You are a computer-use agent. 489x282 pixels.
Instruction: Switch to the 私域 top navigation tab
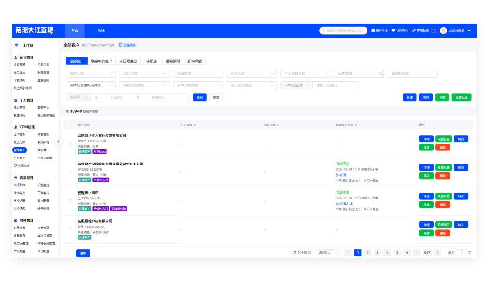pyautogui.click(x=101, y=31)
